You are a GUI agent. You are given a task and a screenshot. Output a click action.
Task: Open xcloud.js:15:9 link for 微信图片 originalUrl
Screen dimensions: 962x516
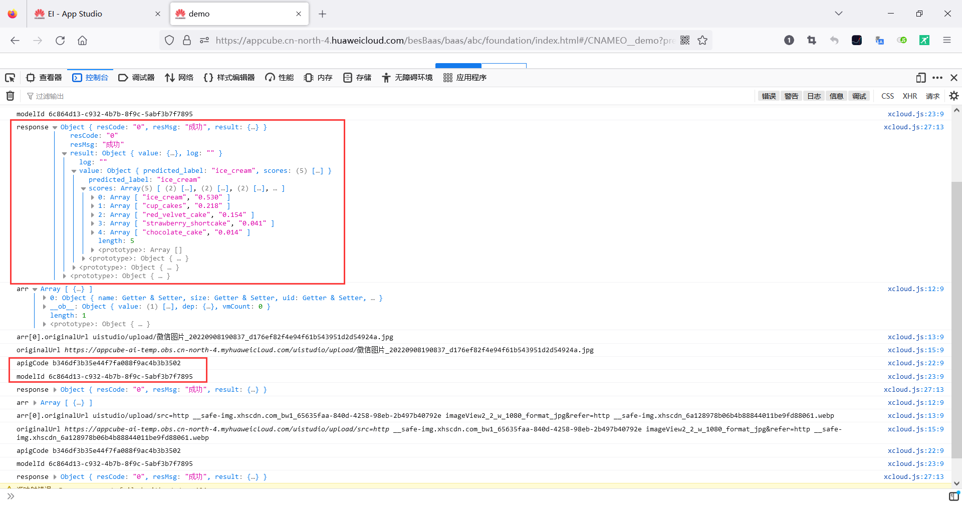click(915, 350)
